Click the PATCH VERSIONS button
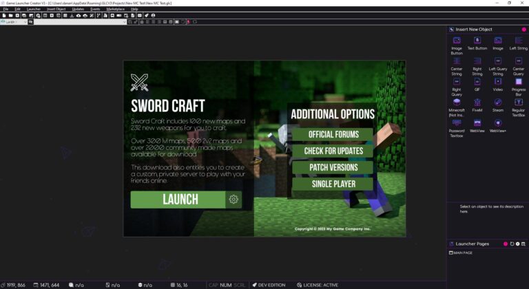 [x=333, y=167]
